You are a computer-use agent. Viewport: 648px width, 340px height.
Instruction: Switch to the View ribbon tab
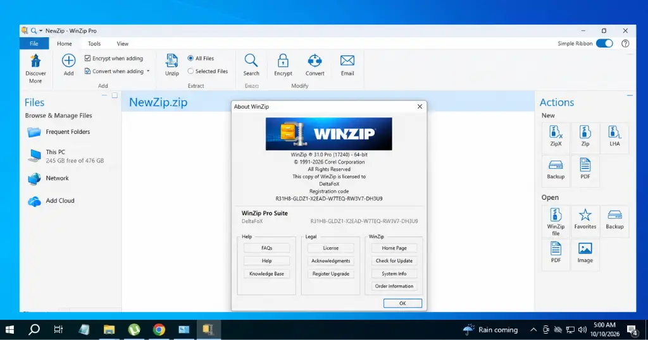point(122,44)
